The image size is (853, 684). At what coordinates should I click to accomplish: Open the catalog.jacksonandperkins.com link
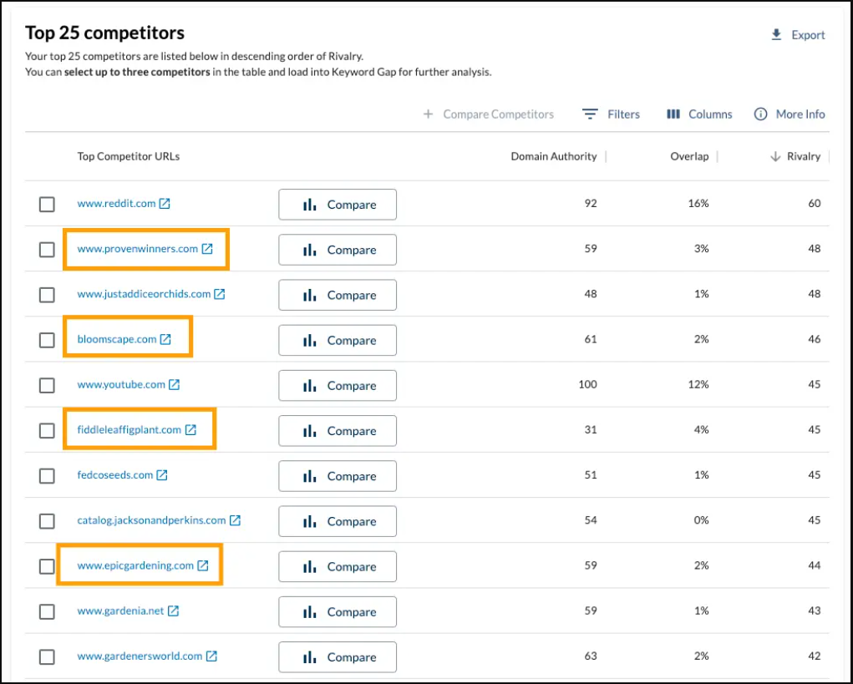point(152,520)
